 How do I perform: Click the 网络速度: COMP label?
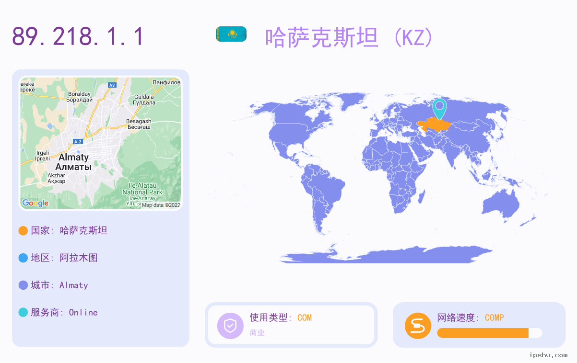pos(471,318)
